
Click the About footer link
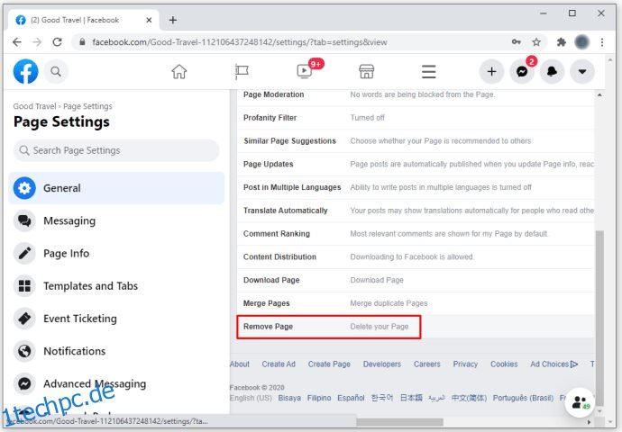tap(240, 364)
